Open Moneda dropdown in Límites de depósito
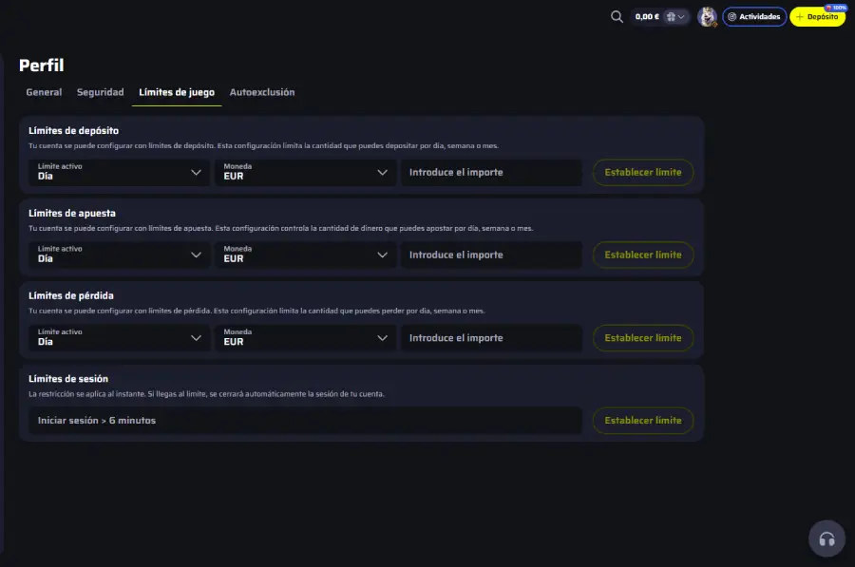855x567 pixels. tap(304, 172)
